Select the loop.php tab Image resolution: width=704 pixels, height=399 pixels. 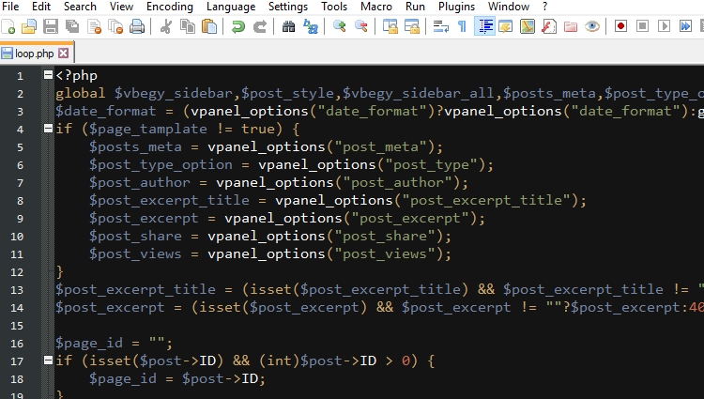pos(34,54)
